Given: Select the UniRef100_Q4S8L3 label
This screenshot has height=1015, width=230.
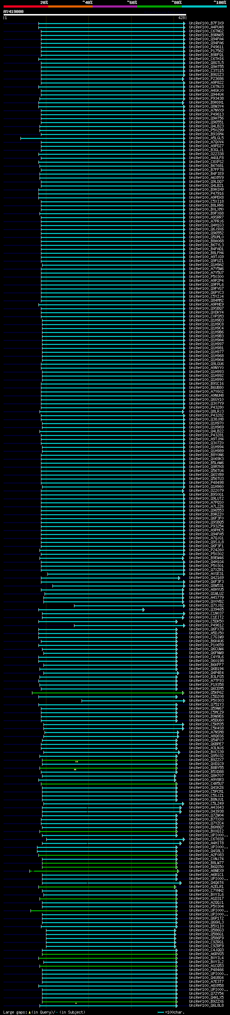Looking at the screenshot, I should click(206, 851).
